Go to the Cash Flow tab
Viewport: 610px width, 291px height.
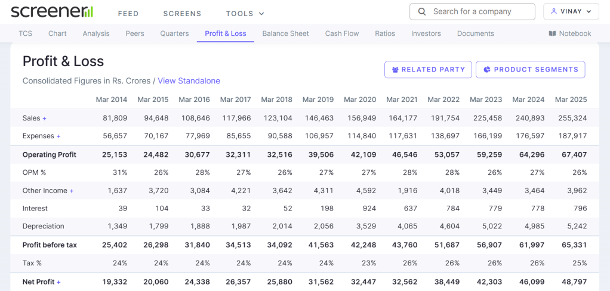[x=342, y=33]
